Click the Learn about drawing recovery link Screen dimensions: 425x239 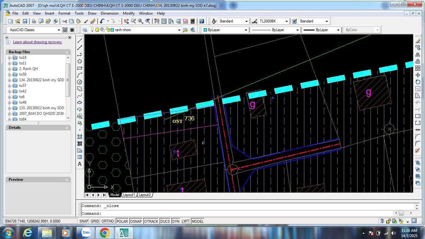coord(37,42)
